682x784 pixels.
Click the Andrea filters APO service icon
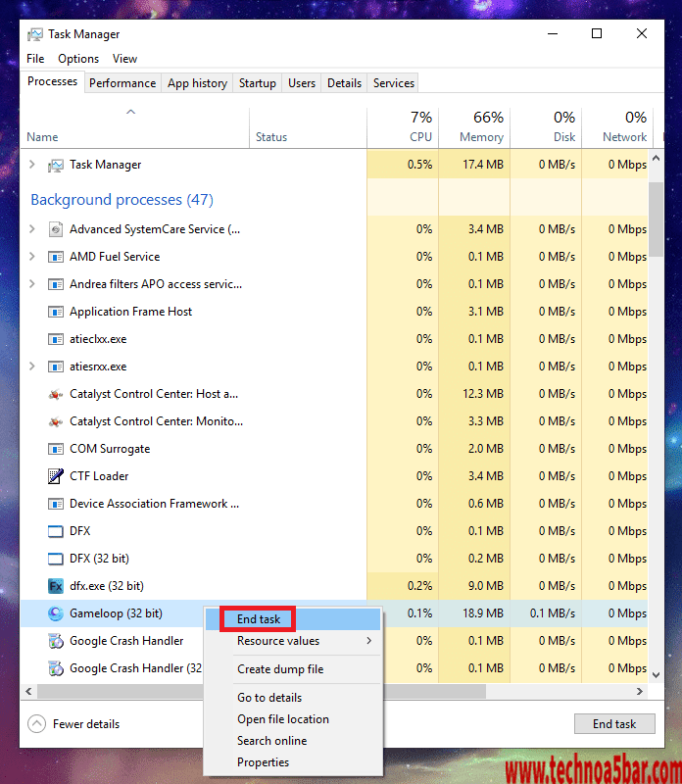pos(56,284)
